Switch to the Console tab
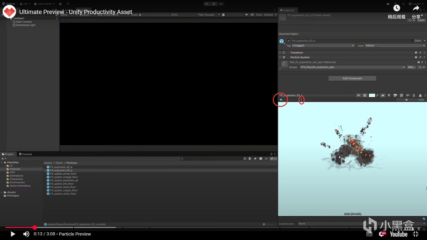The image size is (427, 240). tap(25, 154)
